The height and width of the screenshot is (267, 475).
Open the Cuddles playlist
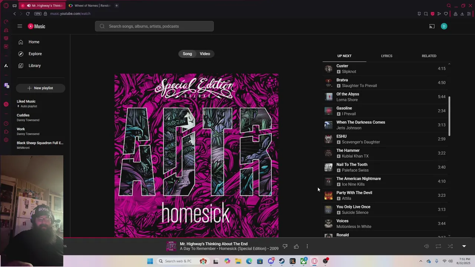(40, 118)
